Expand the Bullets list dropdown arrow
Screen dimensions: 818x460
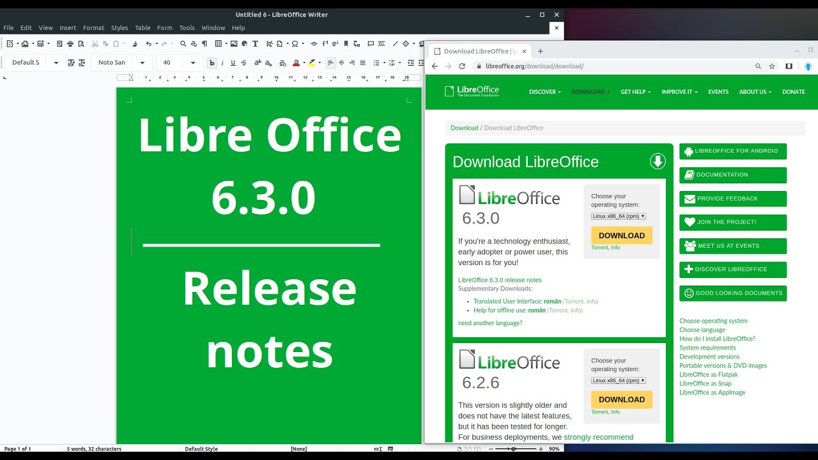[x=384, y=63]
